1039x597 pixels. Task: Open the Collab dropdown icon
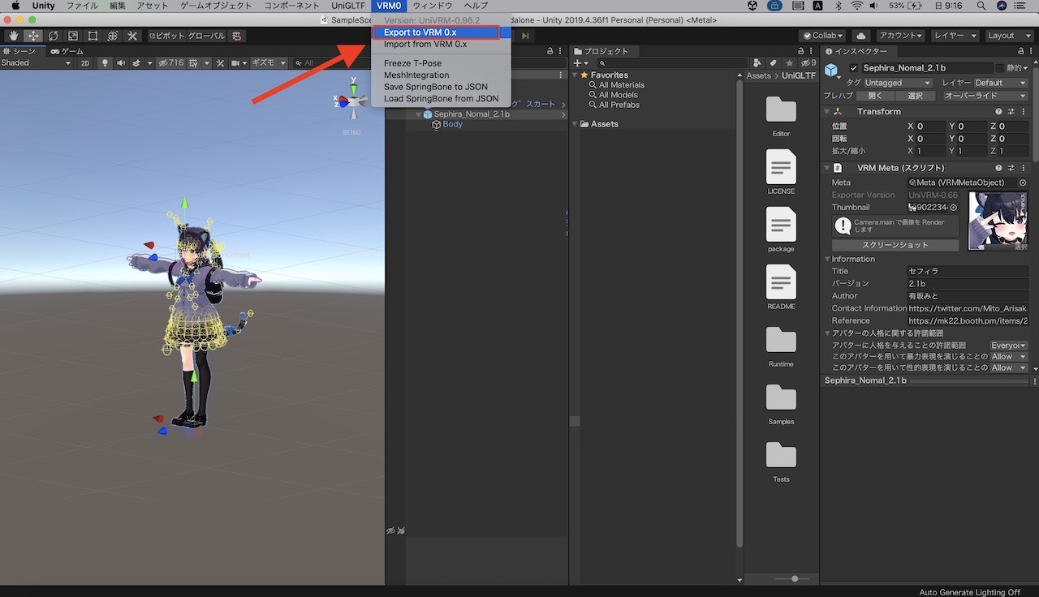840,36
